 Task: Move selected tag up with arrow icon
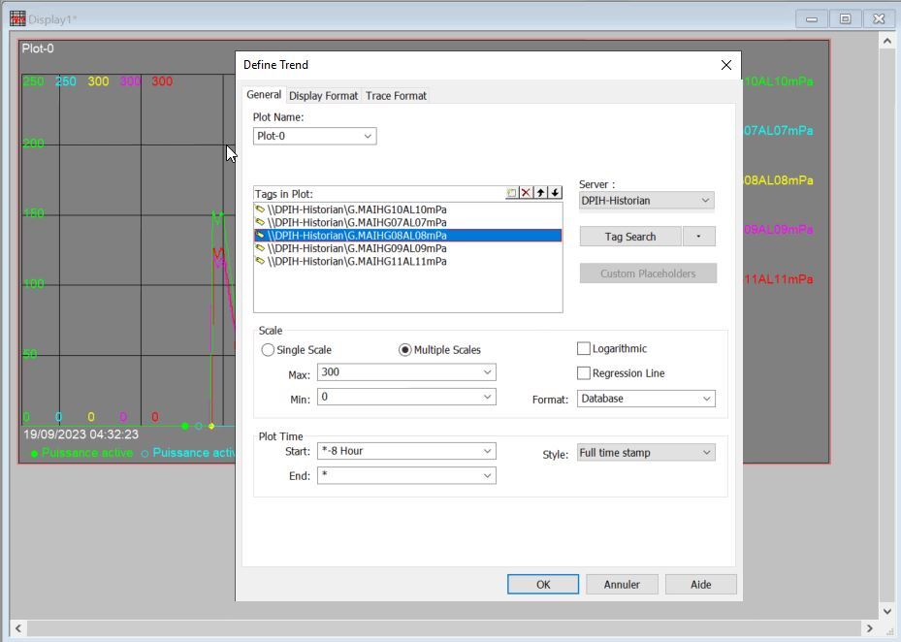pyautogui.click(x=540, y=193)
